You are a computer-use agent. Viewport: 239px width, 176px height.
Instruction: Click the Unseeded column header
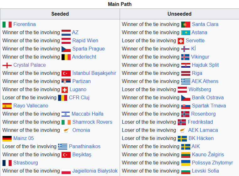click(x=179, y=14)
